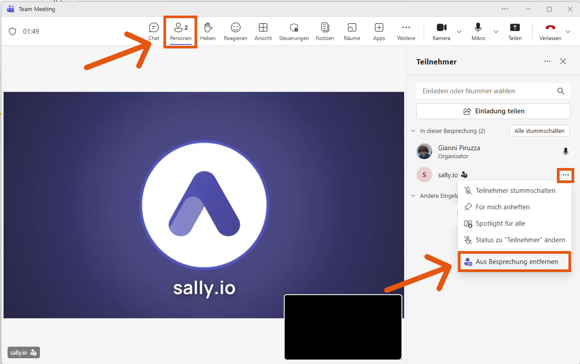
Task: Open Räume breakout rooms
Action: pyautogui.click(x=352, y=31)
